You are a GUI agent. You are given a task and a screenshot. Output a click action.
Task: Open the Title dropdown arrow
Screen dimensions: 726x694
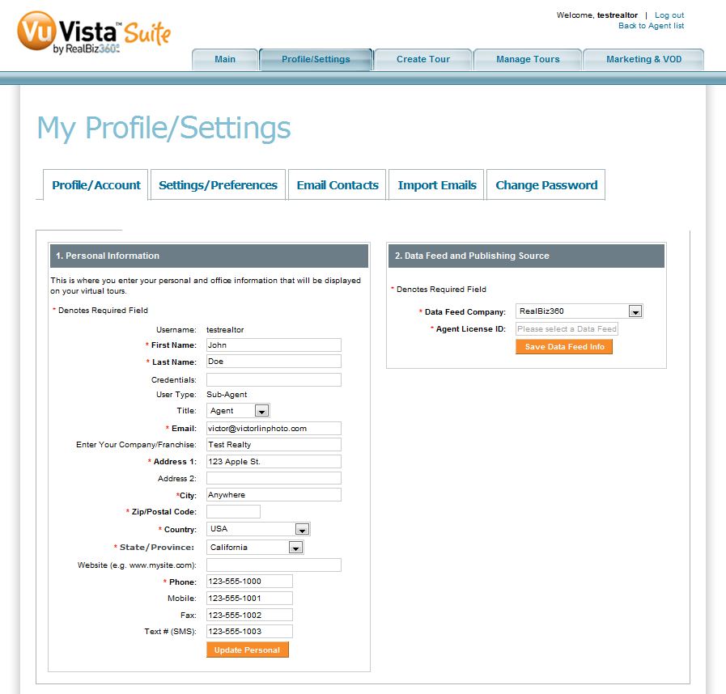point(261,411)
